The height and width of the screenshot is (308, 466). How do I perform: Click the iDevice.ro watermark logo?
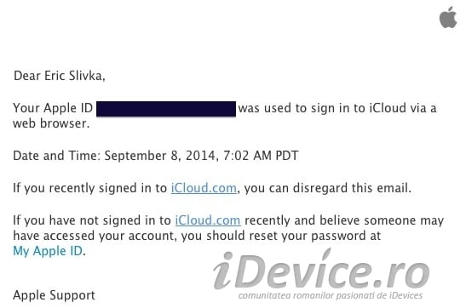pos(321,271)
